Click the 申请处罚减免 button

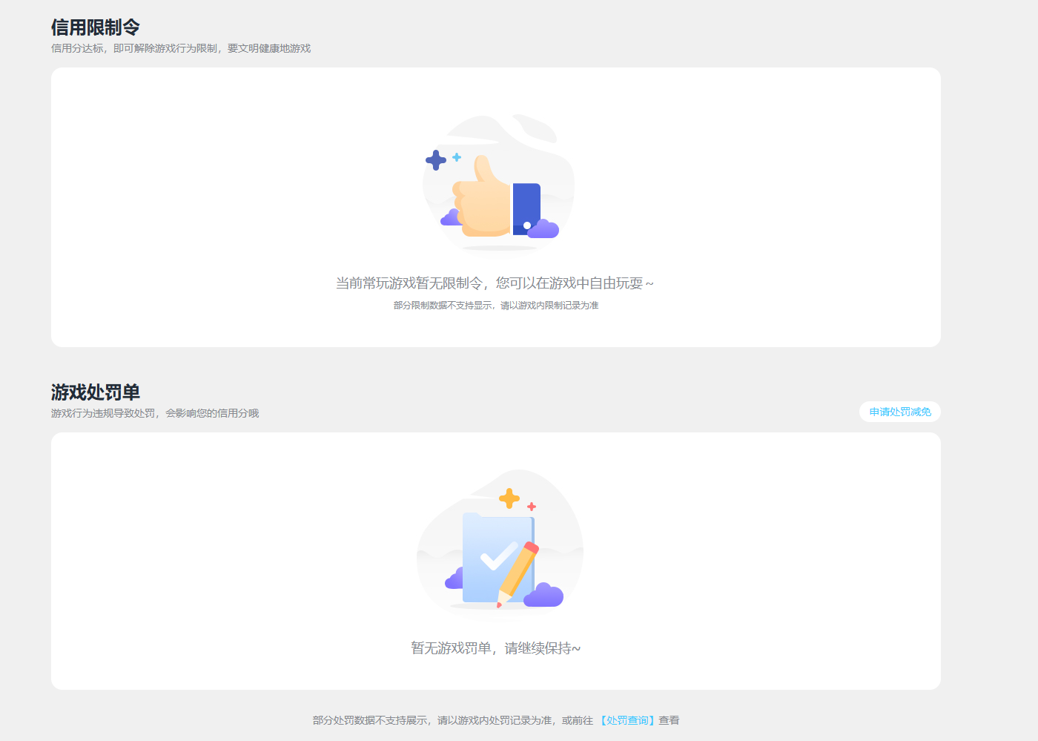(900, 412)
